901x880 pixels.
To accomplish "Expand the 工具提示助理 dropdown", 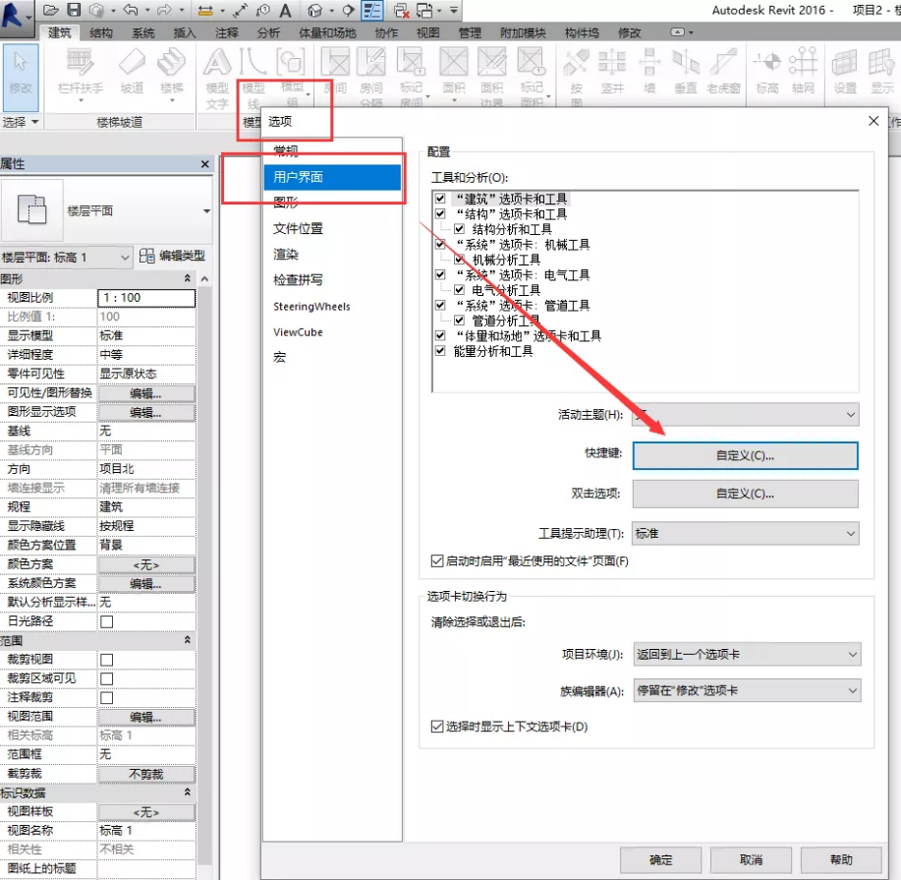I will click(746, 534).
